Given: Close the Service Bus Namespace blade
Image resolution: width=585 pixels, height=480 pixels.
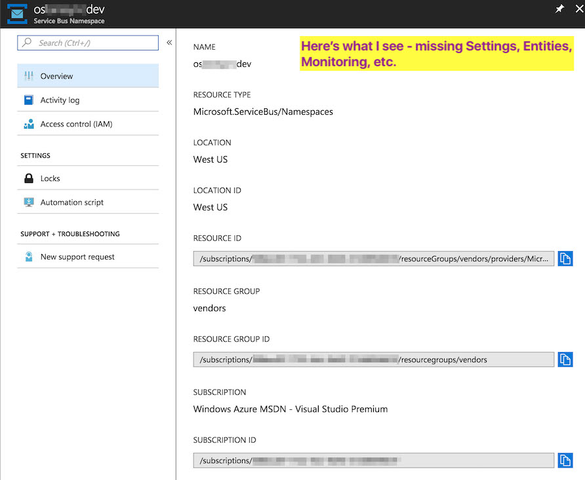Looking at the screenshot, I should pos(579,9).
